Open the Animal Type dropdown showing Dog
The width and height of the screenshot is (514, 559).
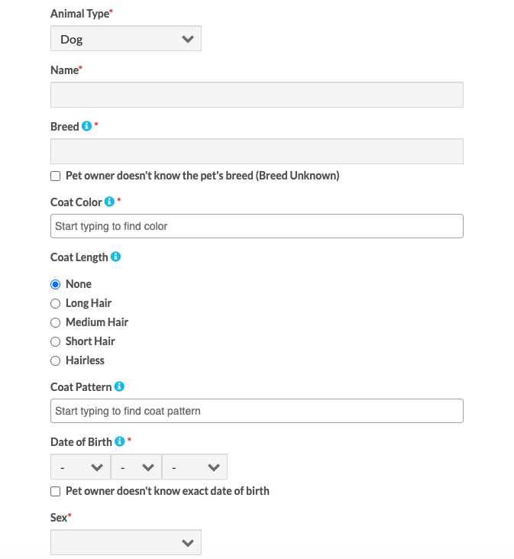[126, 38]
